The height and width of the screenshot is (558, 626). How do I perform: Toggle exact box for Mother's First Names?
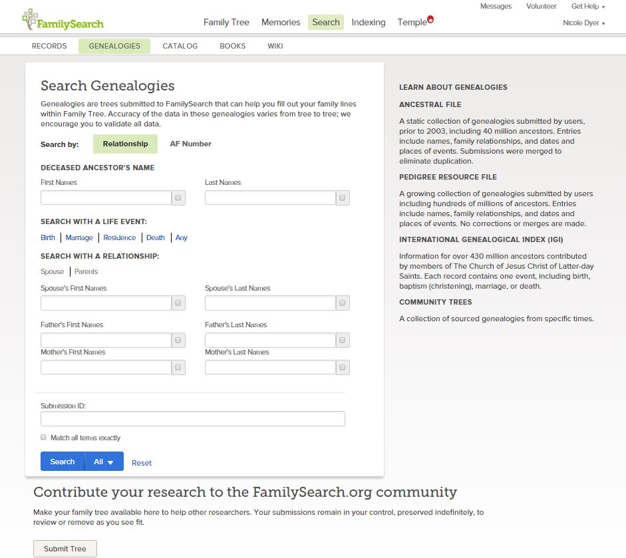pyautogui.click(x=178, y=367)
